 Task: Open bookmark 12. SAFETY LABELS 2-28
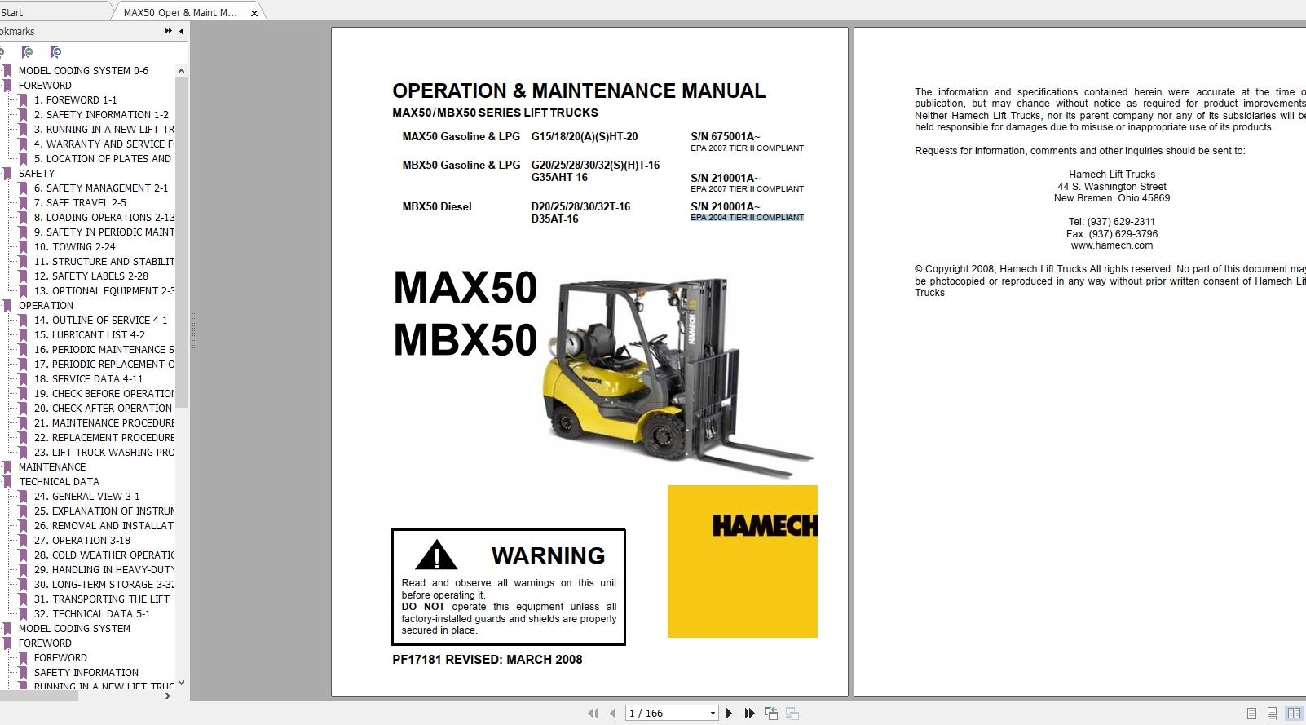tap(90, 276)
